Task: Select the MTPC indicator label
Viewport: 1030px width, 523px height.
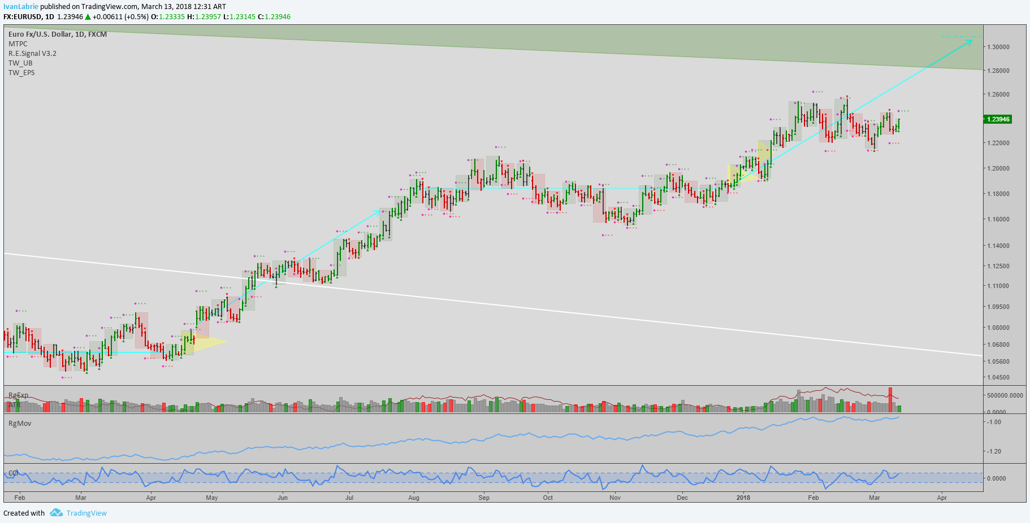Action: 18,43
